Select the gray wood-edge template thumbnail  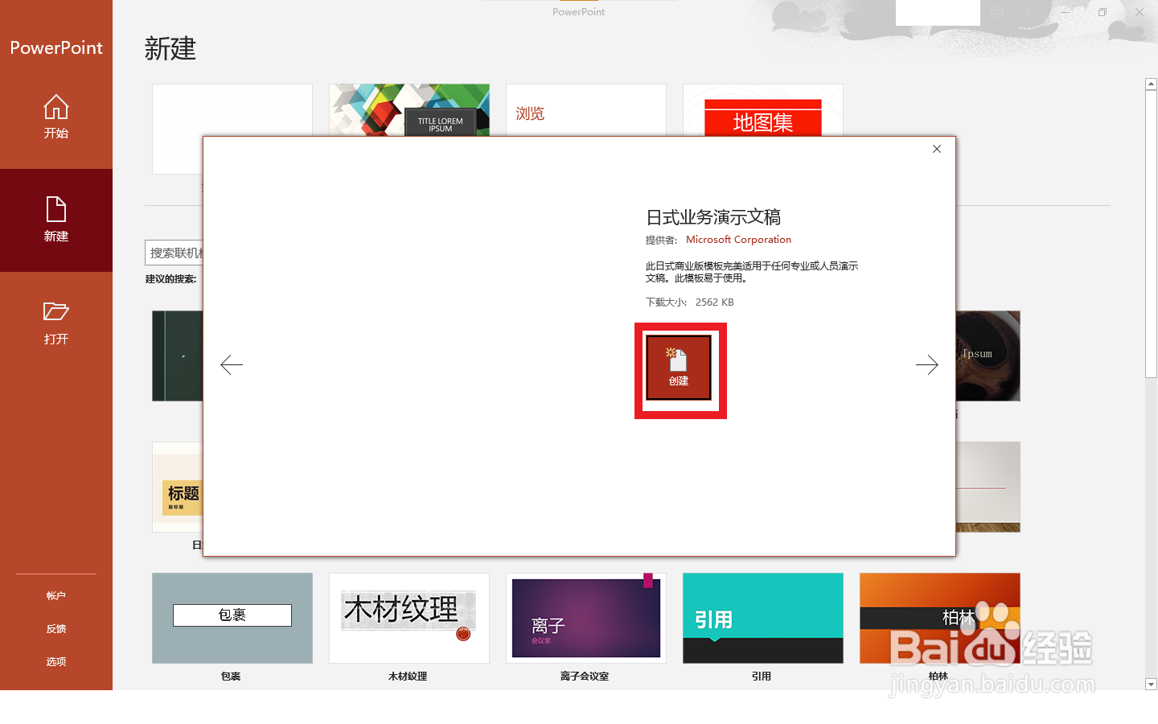(x=988, y=487)
